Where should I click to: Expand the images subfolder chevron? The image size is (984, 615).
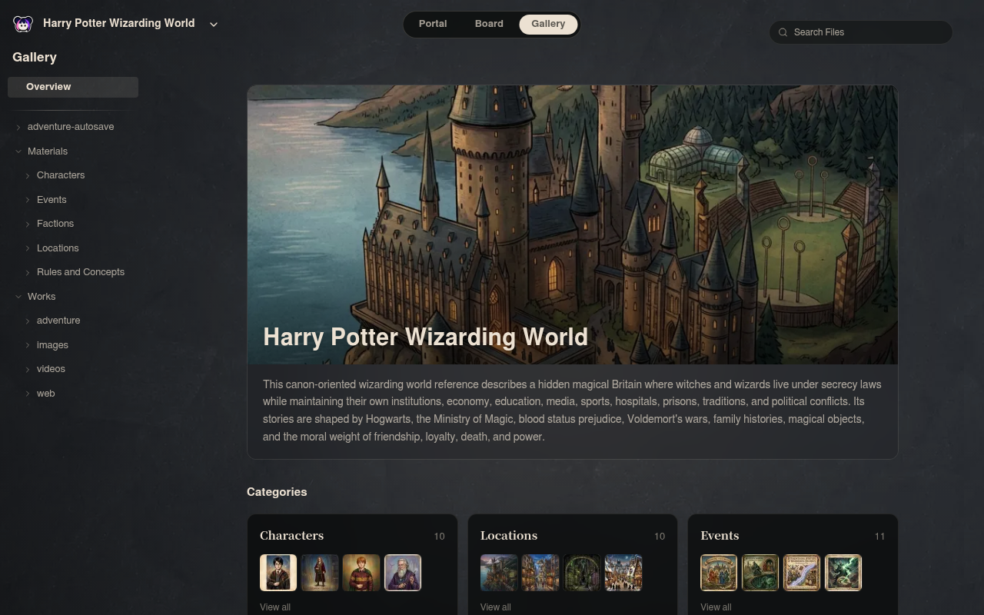click(28, 345)
